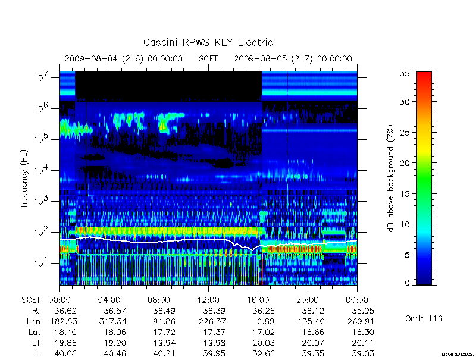Click the Lat row label
Image resolution: width=476 pixels, height=357 pixels.
point(35,333)
